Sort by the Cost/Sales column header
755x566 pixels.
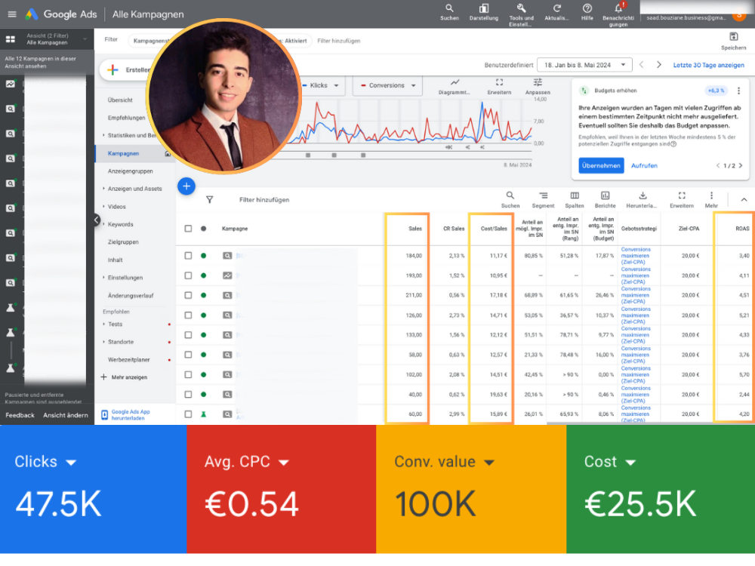(x=494, y=229)
